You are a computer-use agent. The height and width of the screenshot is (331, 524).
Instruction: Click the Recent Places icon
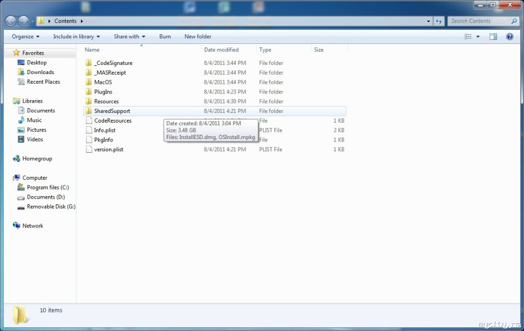coord(21,82)
